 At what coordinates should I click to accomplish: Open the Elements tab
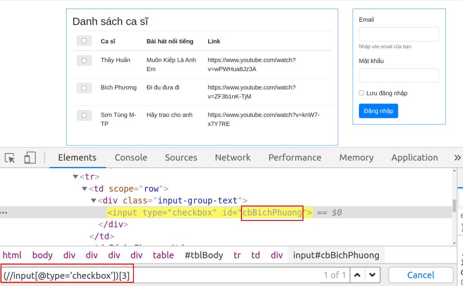click(77, 158)
